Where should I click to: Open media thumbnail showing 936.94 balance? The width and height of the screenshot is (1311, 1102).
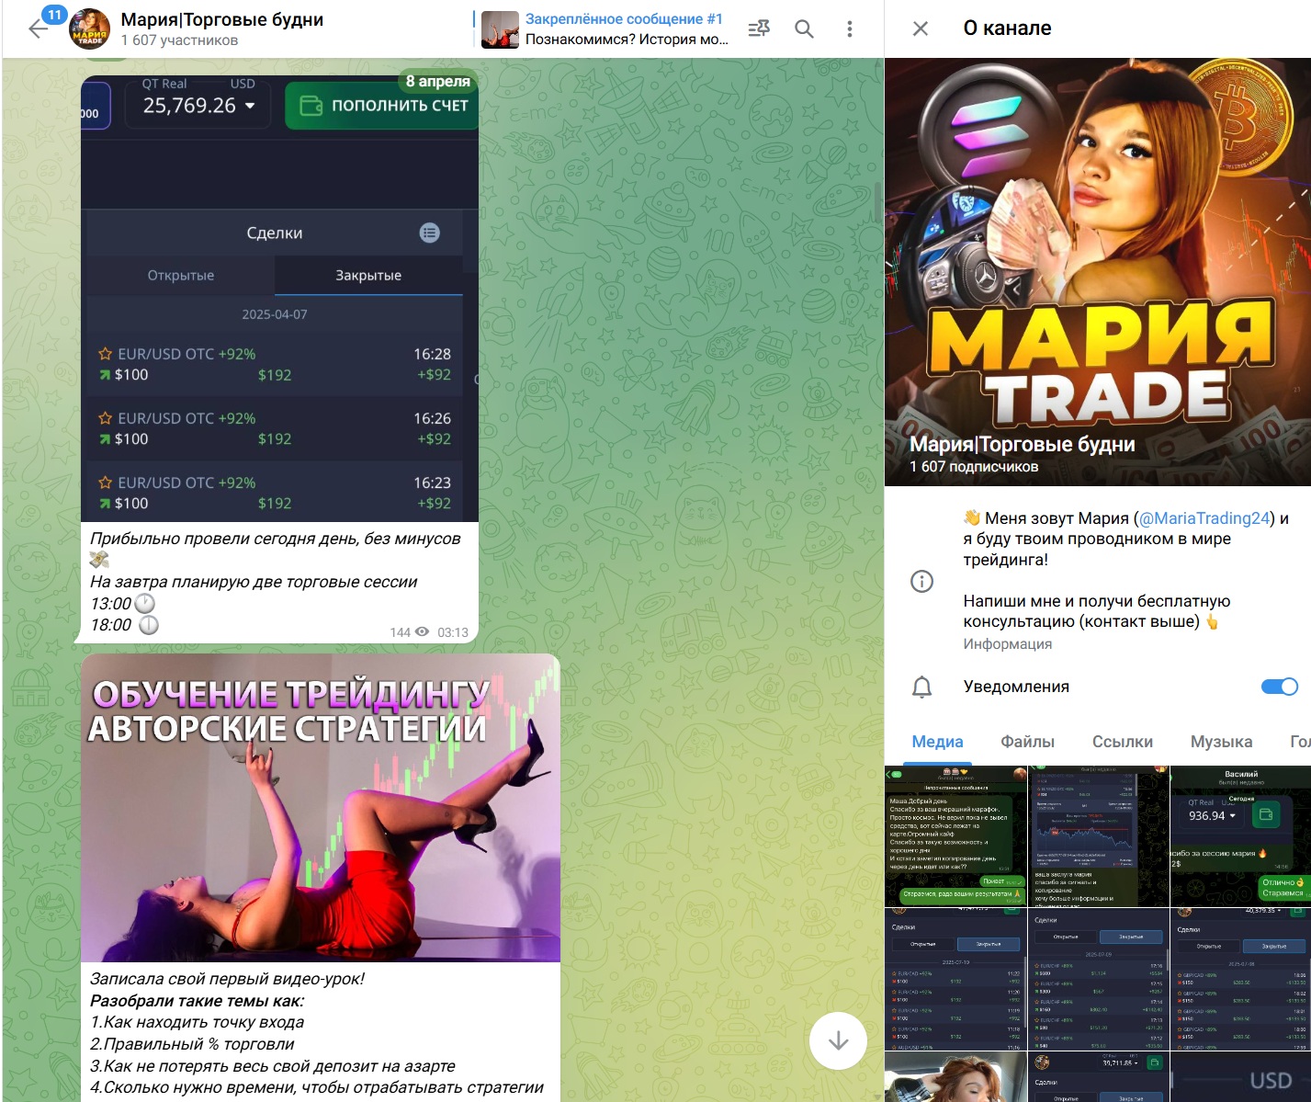(x=1240, y=835)
